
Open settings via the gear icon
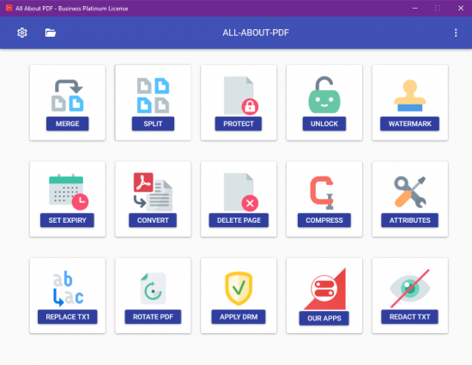tap(22, 33)
